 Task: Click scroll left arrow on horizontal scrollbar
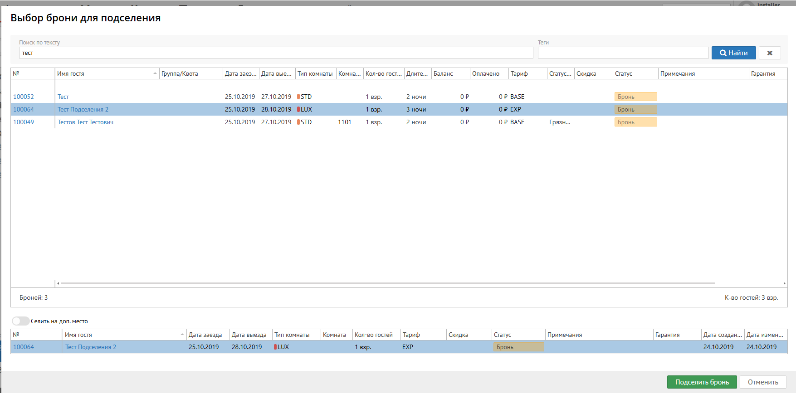(x=58, y=283)
